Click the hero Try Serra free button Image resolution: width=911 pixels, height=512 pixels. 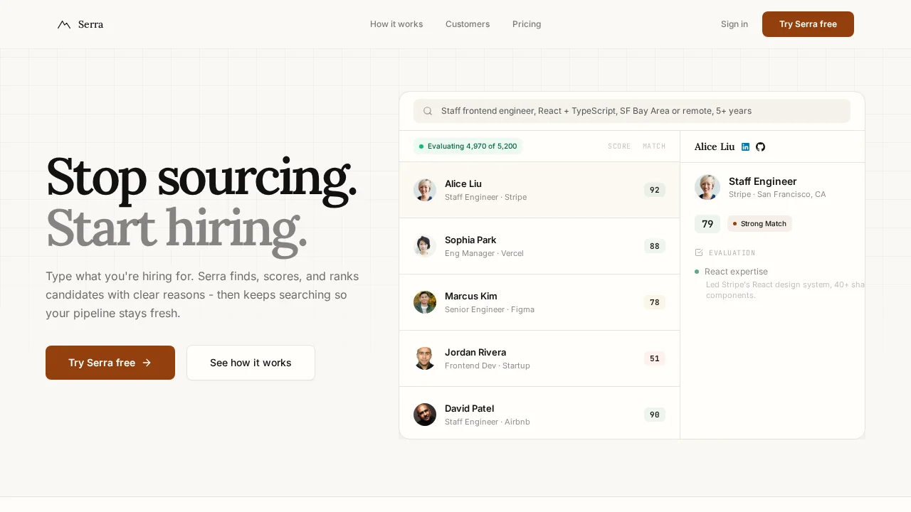click(110, 363)
